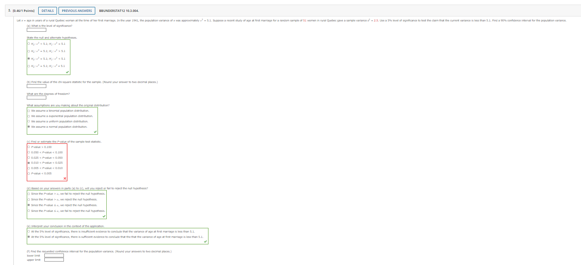581x265 pixels.
Task: Select assumption of normal population distribution
Action: point(28,127)
